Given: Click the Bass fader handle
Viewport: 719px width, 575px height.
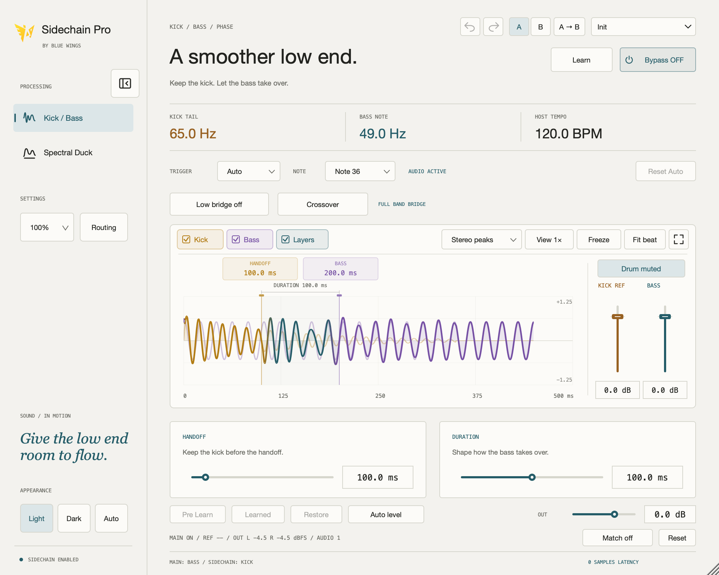Looking at the screenshot, I should tap(665, 317).
